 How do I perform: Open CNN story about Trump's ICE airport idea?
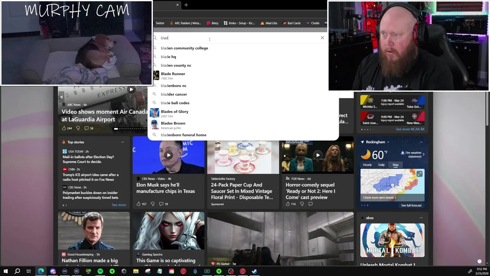pyautogui.click(x=91, y=177)
